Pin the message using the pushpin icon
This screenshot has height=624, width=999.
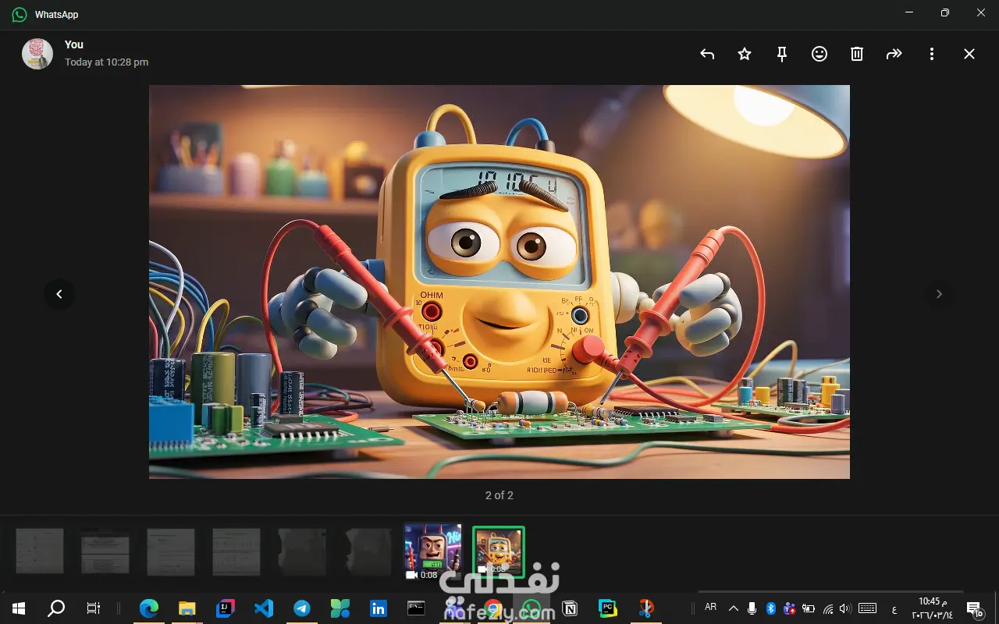782,54
